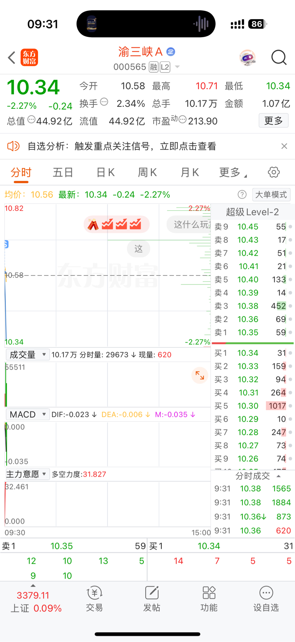Select trade 9:31 10.36 620
The image size is (295, 642).
tap(252, 531)
